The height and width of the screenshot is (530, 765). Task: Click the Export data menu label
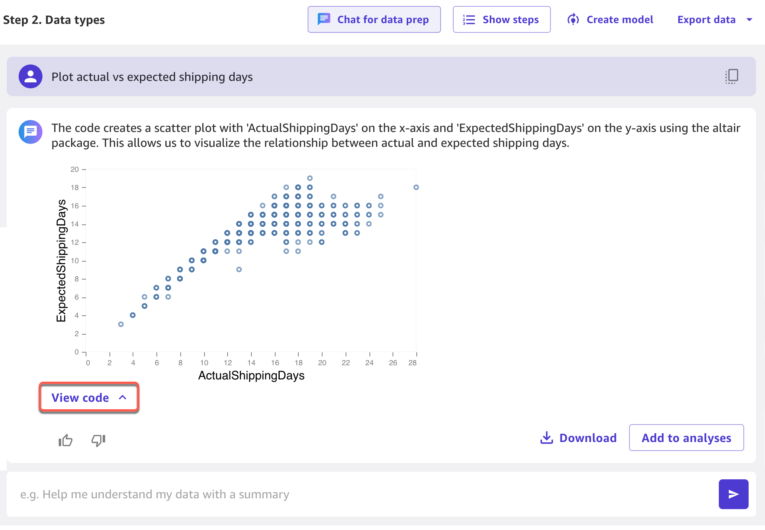pyautogui.click(x=706, y=19)
